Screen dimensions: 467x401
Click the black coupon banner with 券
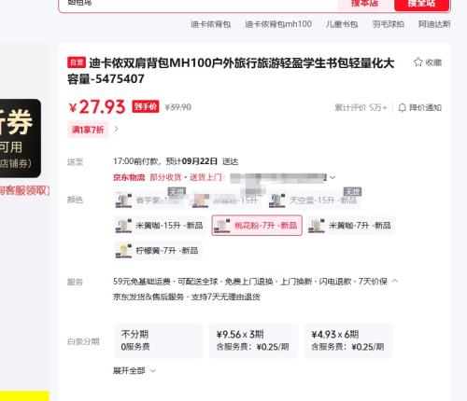pos(21,138)
